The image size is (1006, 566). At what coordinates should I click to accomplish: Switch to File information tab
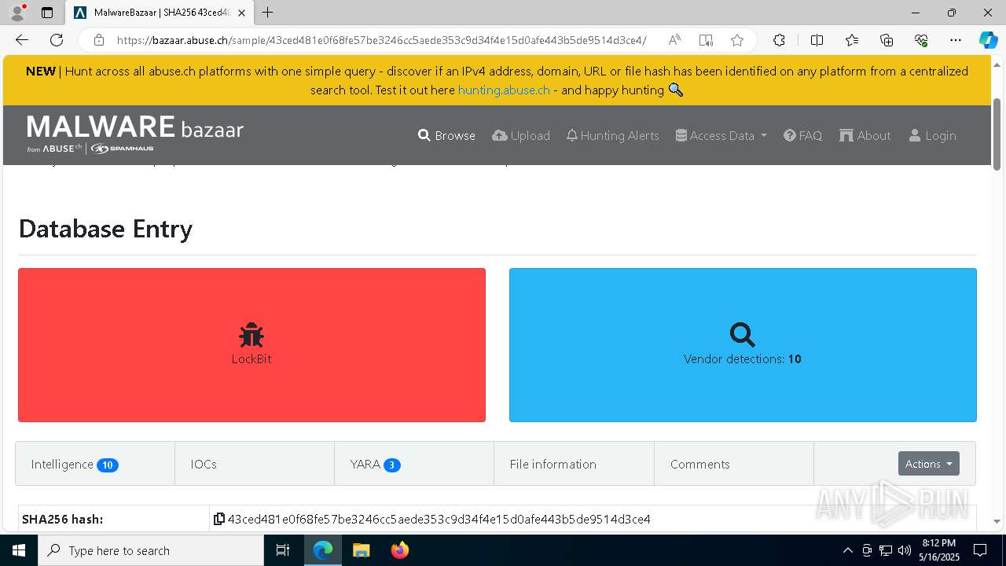pos(574,464)
